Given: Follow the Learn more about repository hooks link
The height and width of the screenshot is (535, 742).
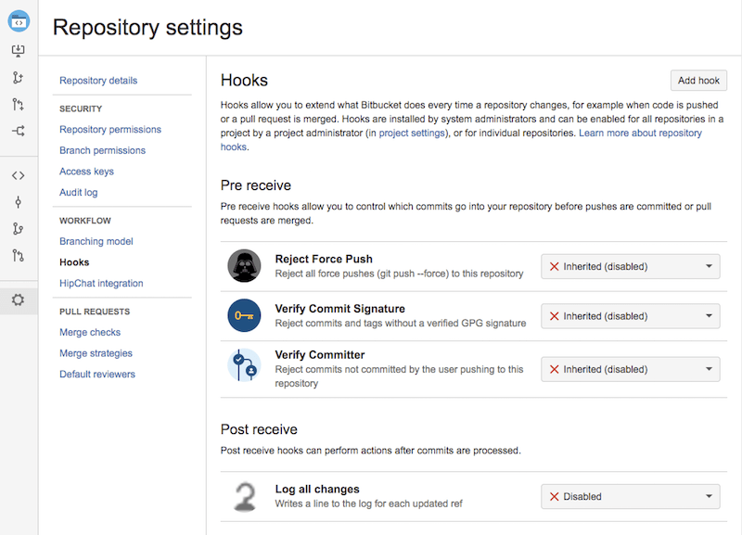Looking at the screenshot, I should 640,132.
